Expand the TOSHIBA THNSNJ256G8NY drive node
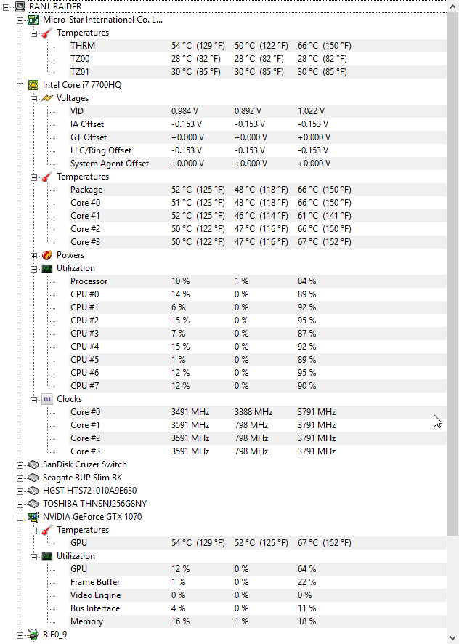Viewport: 459px width, 644px height. coord(20,504)
